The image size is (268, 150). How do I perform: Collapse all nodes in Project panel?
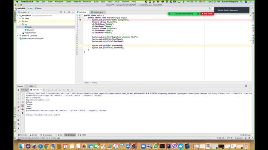click(x=64, y=12)
